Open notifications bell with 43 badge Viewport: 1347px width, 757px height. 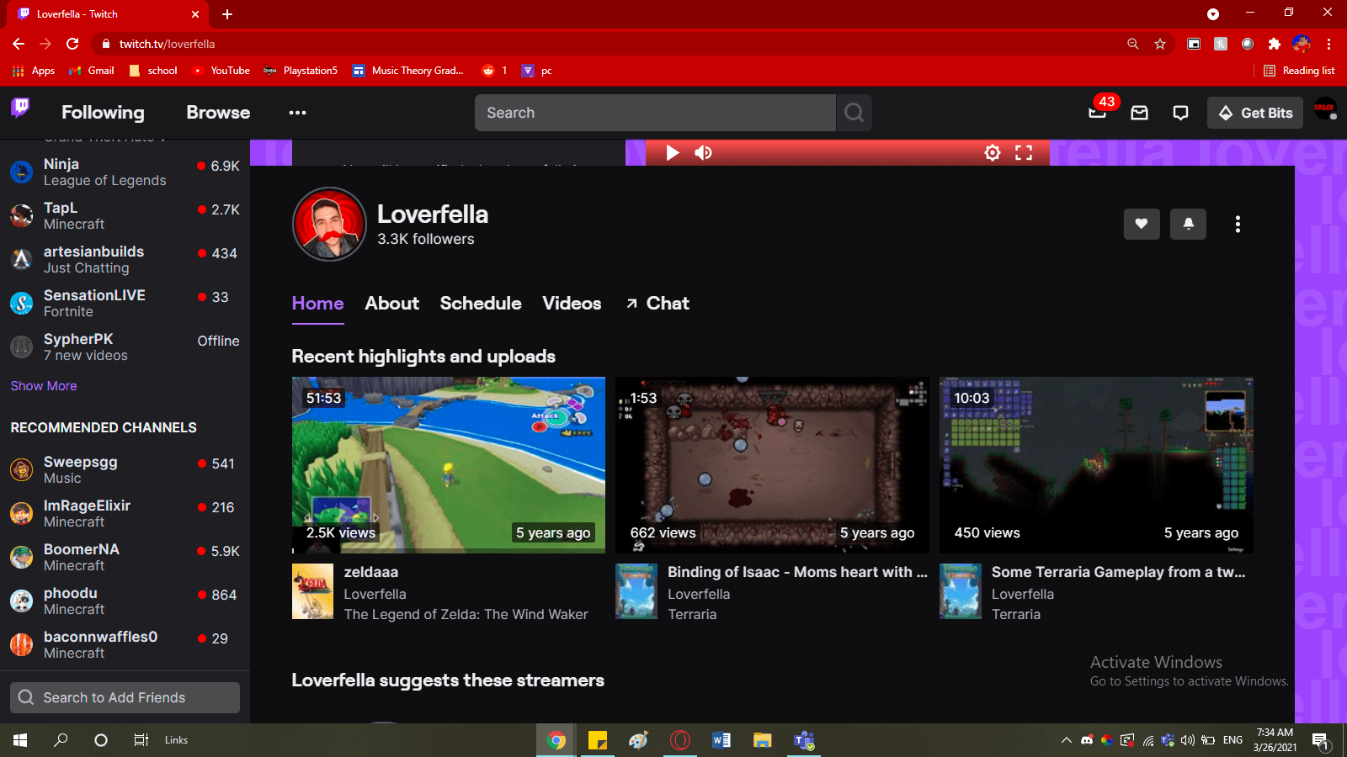tap(1097, 112)
